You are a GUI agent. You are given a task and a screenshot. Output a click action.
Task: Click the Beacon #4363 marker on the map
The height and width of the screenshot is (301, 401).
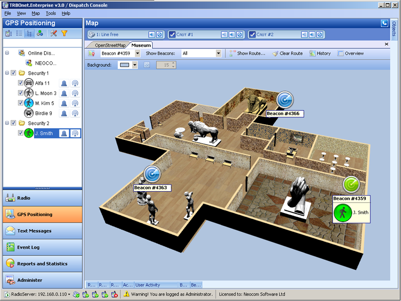(x=152, y=174)
